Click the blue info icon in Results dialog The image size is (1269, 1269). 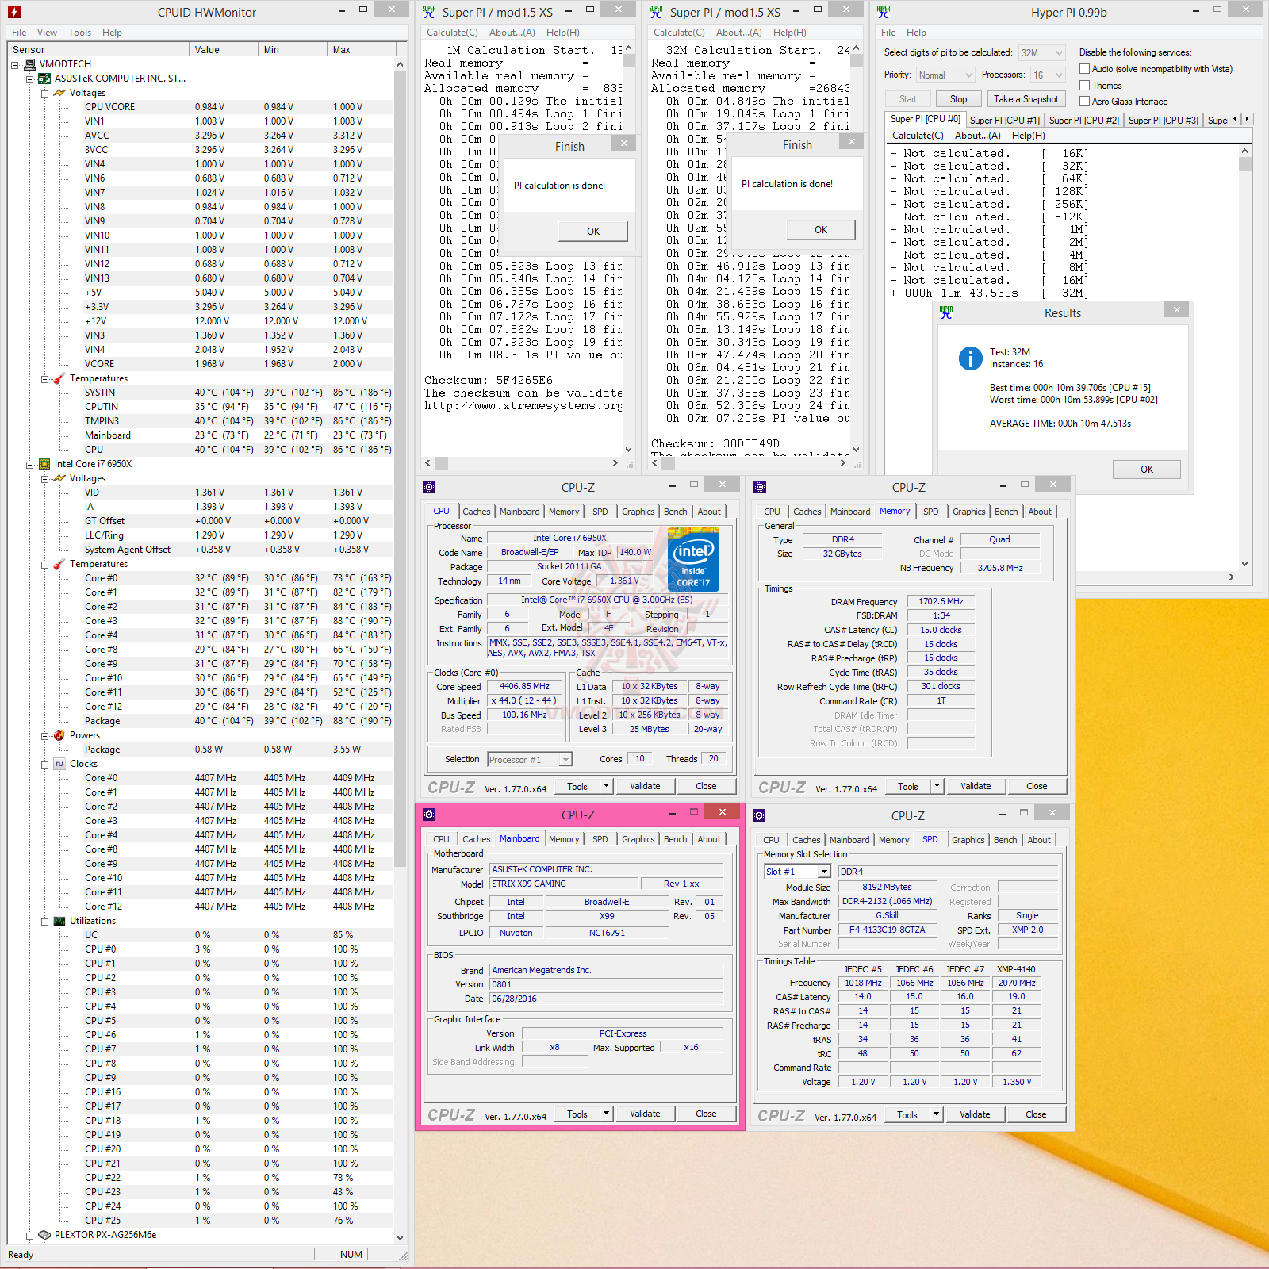click(x=971, y=358)
